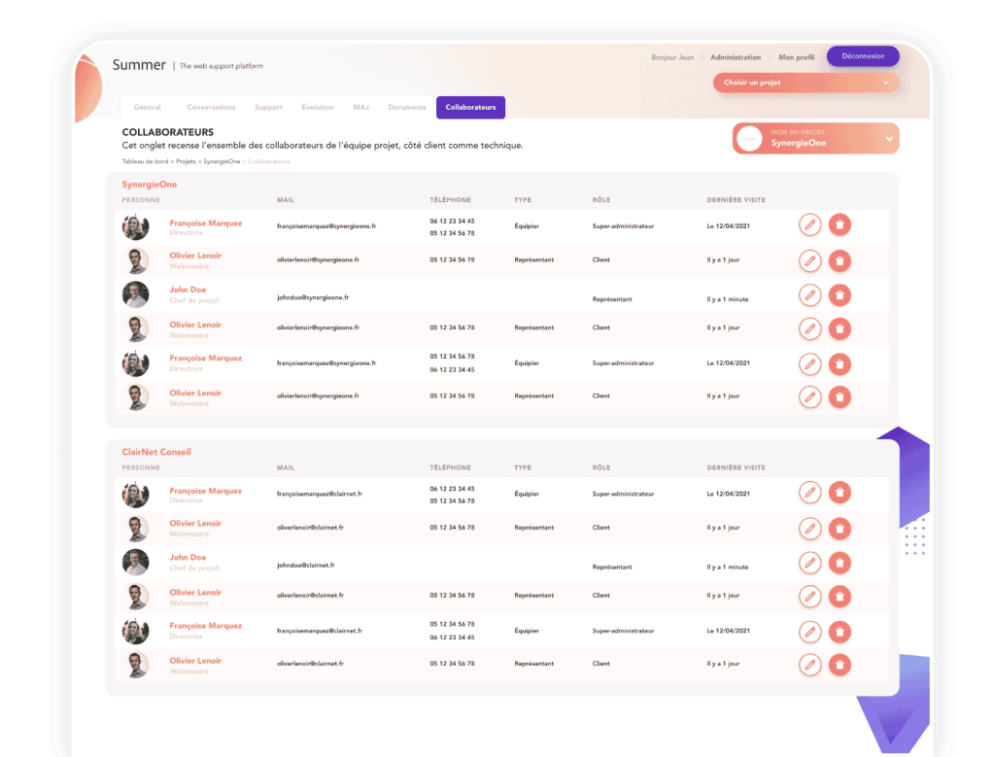Select the Général tab

148,107
